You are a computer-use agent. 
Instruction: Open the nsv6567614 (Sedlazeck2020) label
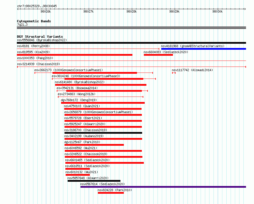[x=102, y=184]
